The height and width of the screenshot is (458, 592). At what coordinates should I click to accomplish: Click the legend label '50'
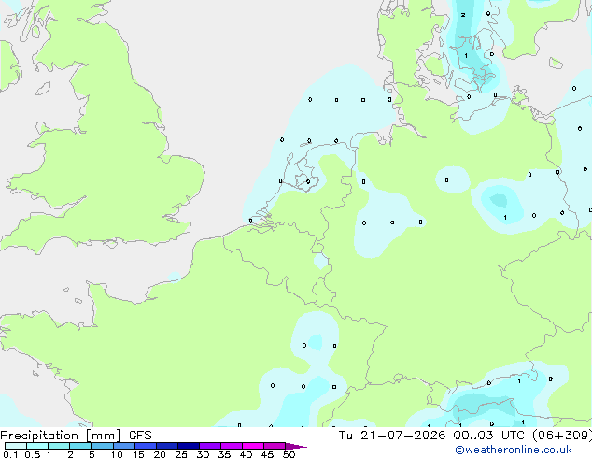click(289, 454)
